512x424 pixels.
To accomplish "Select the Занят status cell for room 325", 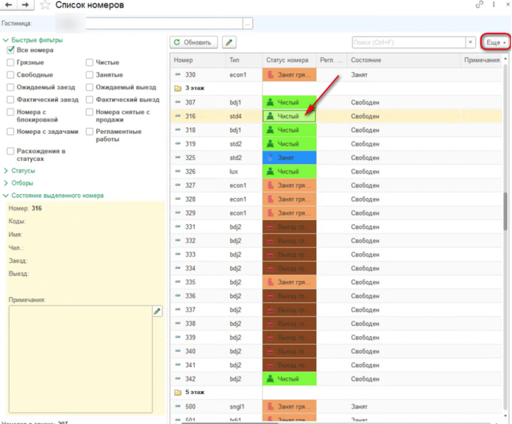I will click(289, 158).
